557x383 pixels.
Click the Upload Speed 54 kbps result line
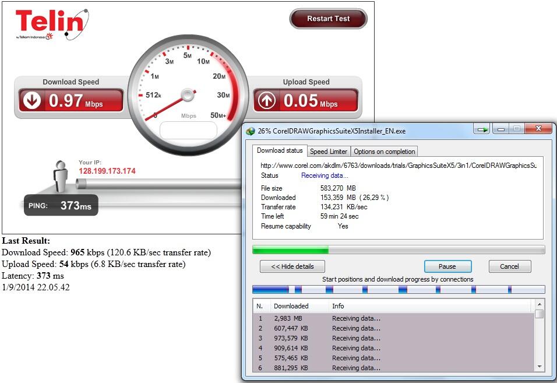tap(93, 264)
